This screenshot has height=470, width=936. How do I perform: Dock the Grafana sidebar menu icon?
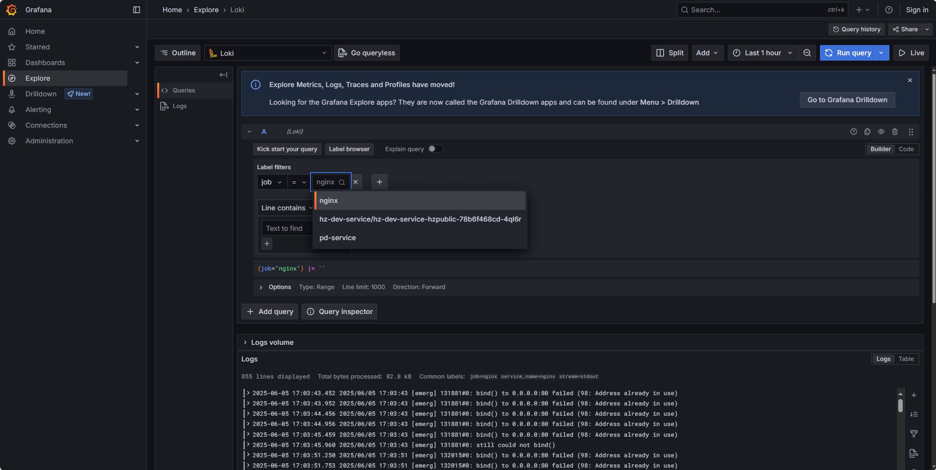pyautogui.click(x=137, y=10)
